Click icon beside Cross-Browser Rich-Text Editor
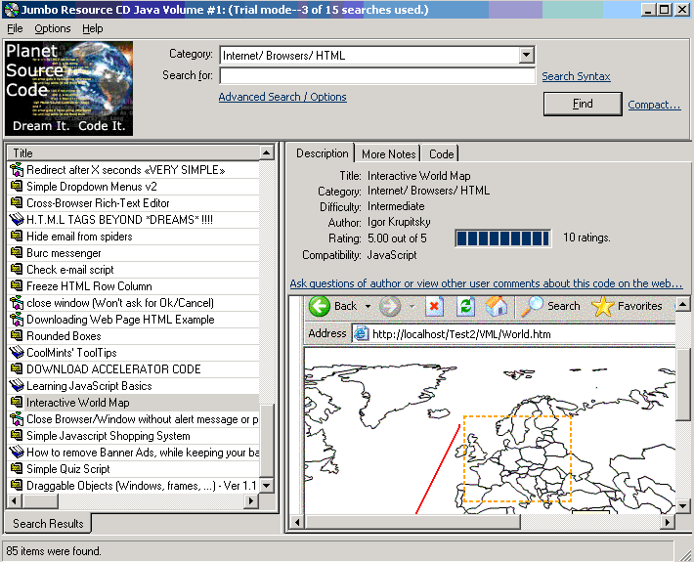 click(x=17, y=203)
